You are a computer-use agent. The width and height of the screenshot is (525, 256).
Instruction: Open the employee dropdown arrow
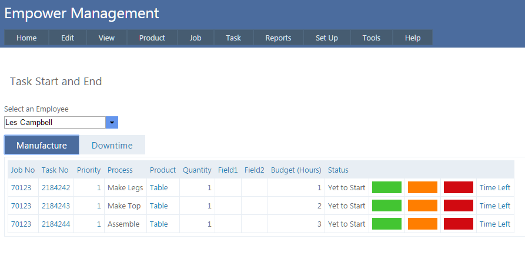pos(112,122)
